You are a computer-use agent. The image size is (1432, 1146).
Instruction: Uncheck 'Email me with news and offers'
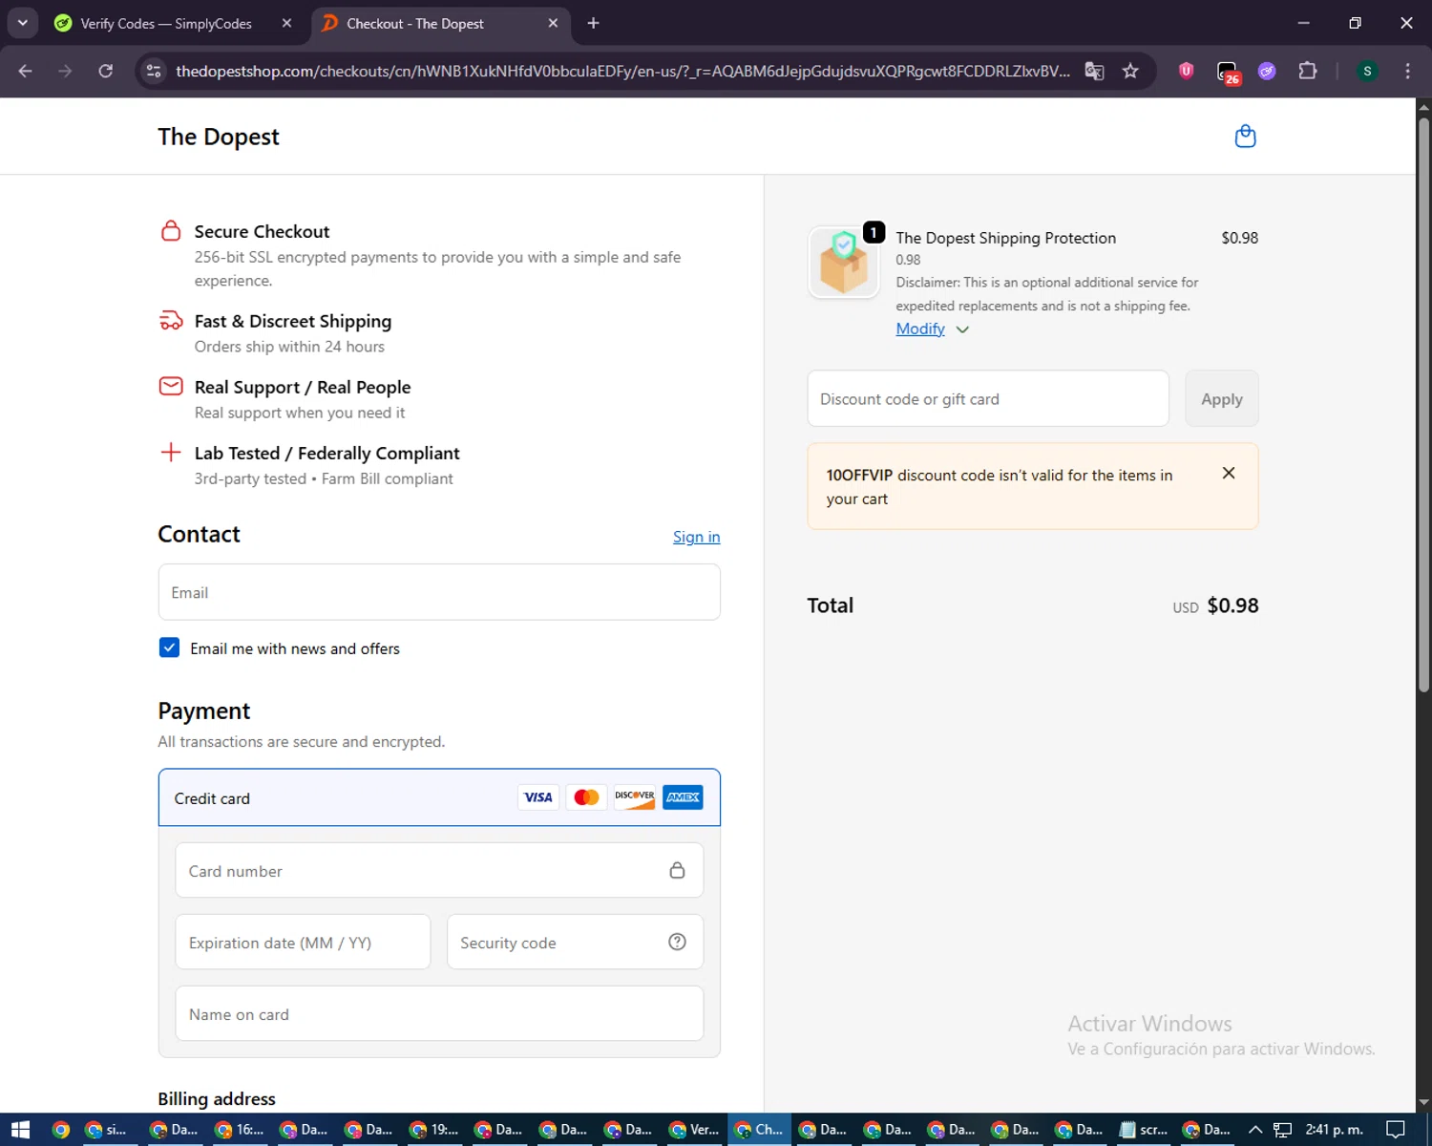(x=169, y=647)
